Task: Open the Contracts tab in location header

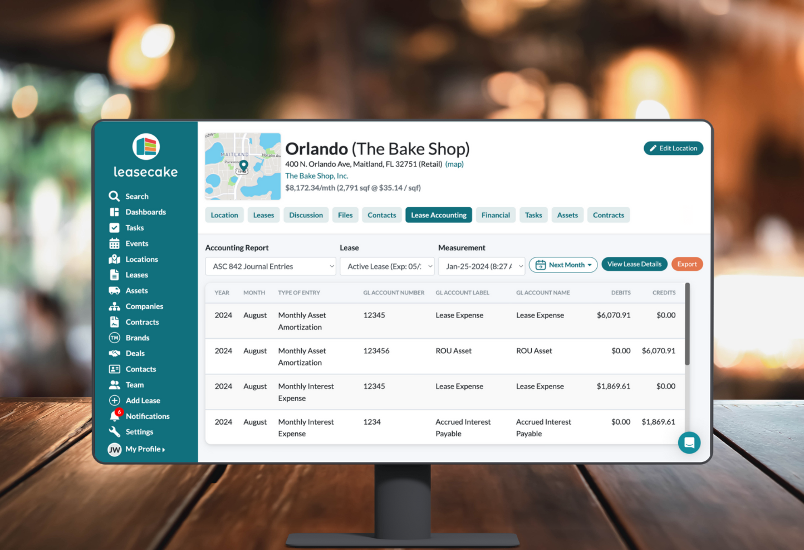Action: (x=609, y=215)
